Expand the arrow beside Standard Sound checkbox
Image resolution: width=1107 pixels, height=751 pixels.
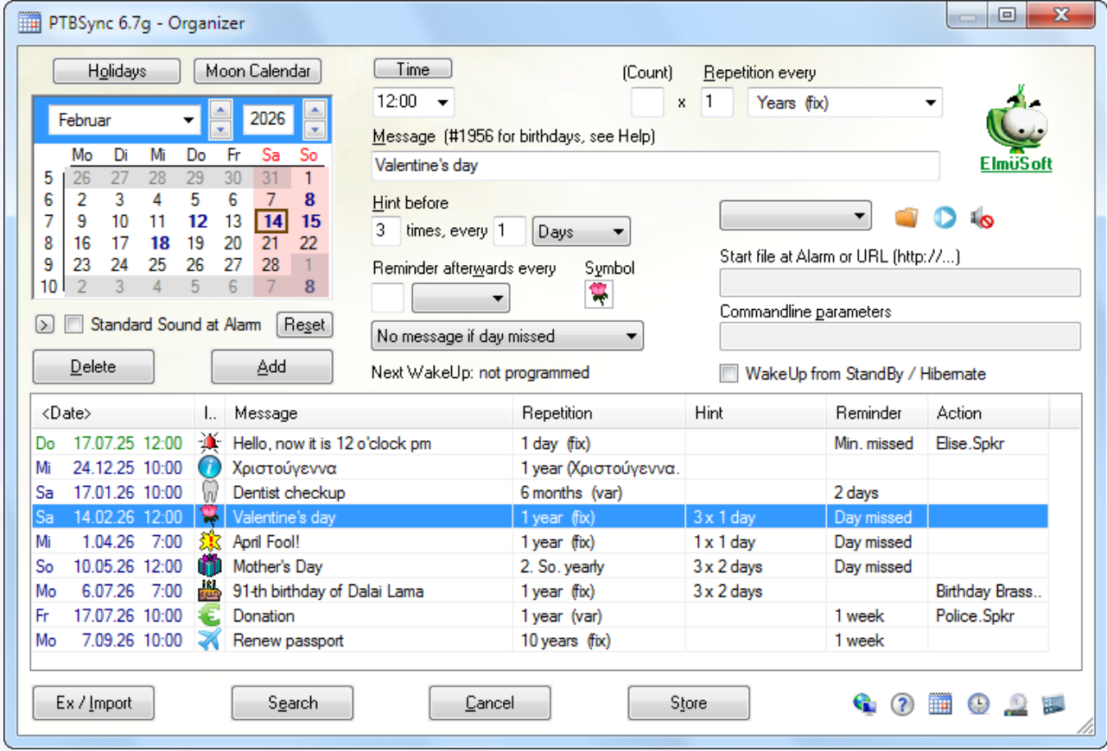[x=44, y=325]
